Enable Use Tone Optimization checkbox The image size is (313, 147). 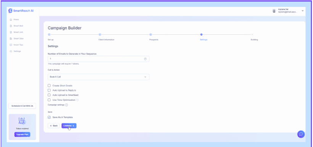pyautogui.click(x=49, y=100)
